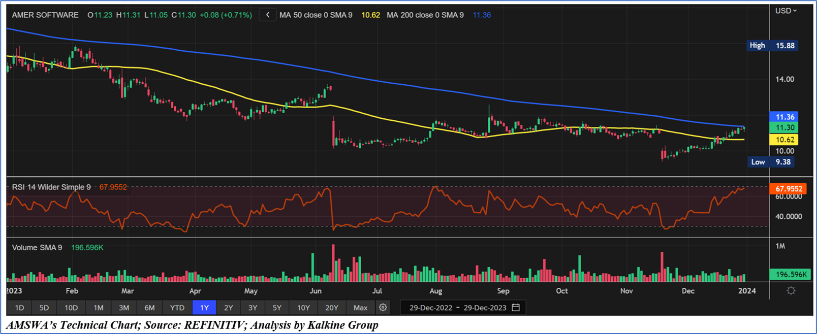
Task: Select the 2Y time range
Action: coord(229,308)
